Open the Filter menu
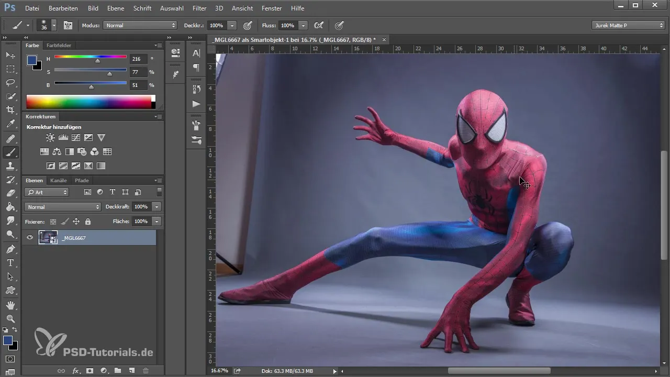Viewport: 670px width, 377px height. click(199, 8)
